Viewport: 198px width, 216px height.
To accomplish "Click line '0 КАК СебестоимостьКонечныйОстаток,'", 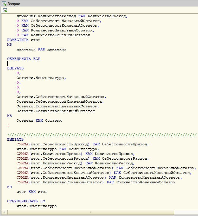I will coord(58,26).
